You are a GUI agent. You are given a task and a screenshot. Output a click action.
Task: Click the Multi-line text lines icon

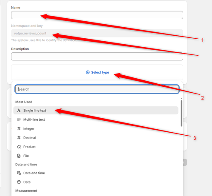point(19,119)
